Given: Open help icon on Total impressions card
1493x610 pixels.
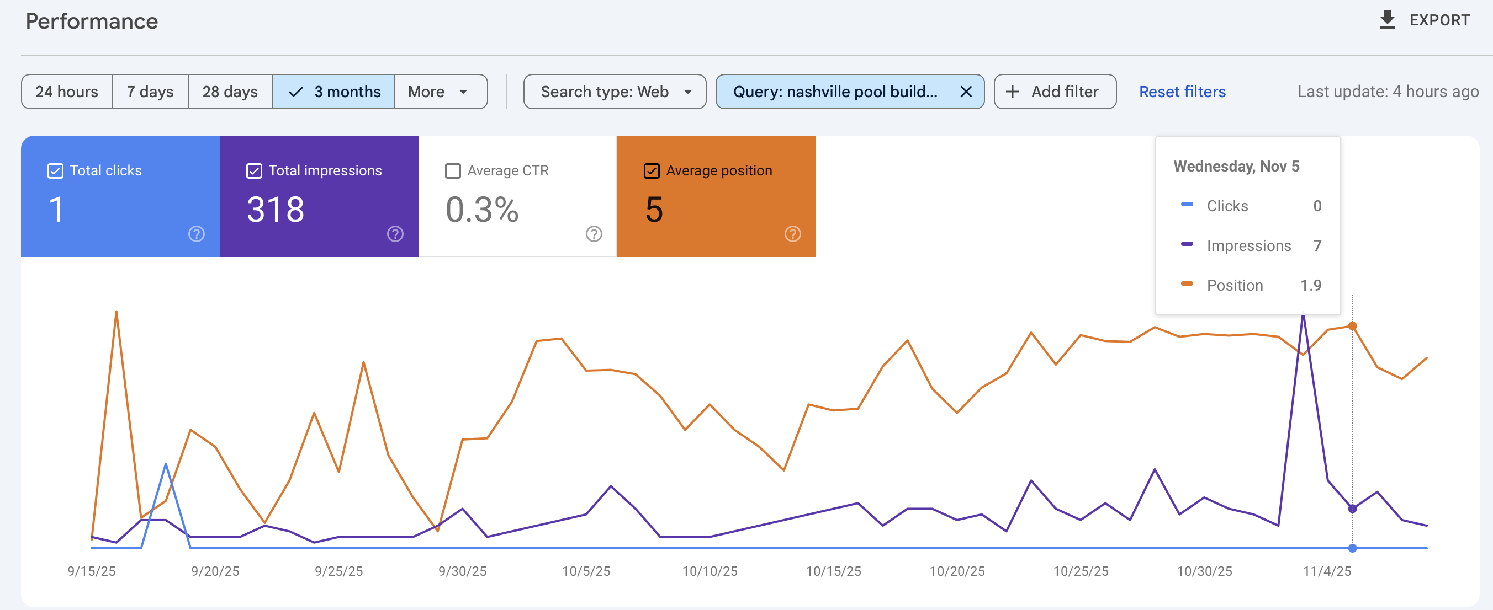Looking at the screenshot, I should click(x=395, y=234).
